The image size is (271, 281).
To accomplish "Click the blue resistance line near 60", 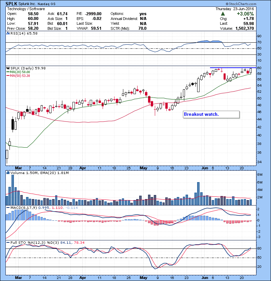I will click(x=233, y=68).
